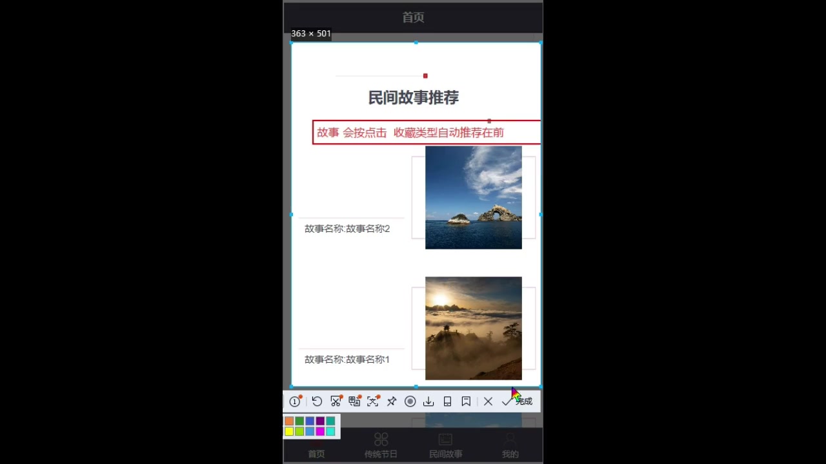826x464 pixels.
Task: Pick the purple color swatch
Action: pyautogui.click(x=320, y=421)
